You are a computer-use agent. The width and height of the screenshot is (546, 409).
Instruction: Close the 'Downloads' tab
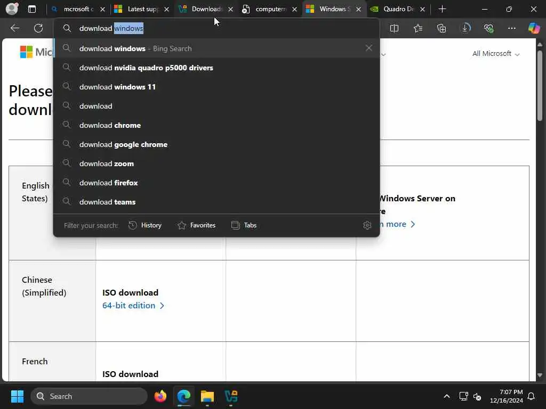(230, 10)
